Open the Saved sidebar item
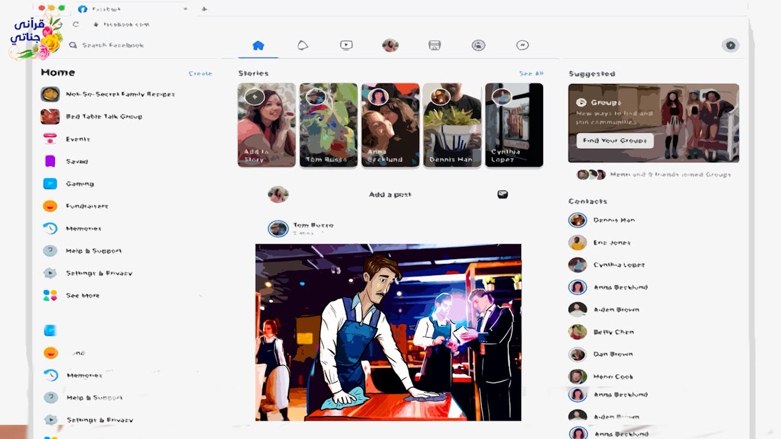The width and height of the screenshot is (781, 439). click(65, 162)
